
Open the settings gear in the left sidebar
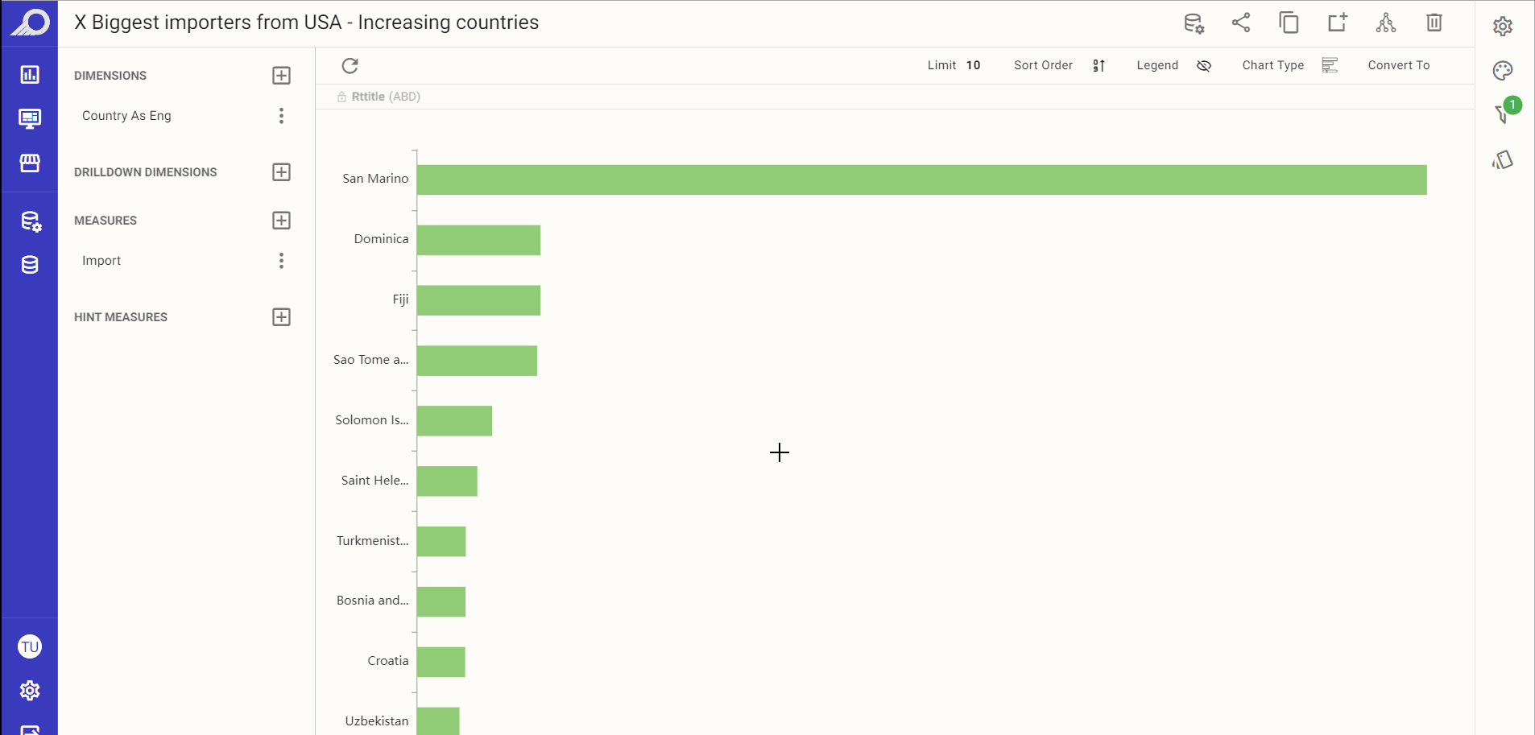tap(30, 691)
